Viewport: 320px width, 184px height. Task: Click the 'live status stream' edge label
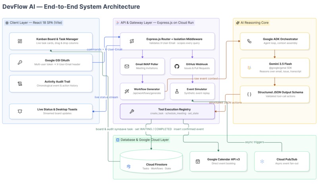[106, 97]
